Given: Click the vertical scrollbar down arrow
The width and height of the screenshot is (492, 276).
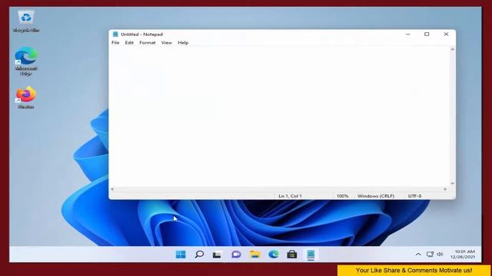Looking at the screenshot, I should pos(453,183).
